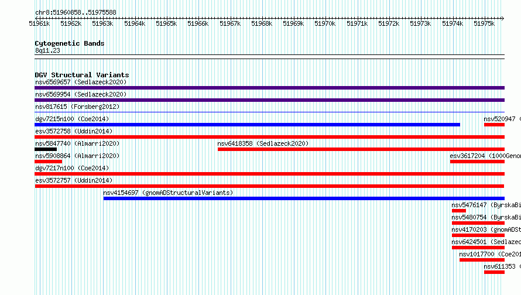The width and height of the screenshot is (521, 295).
Task: Select the red bar under nsv6418358
Action: point(361,149)
